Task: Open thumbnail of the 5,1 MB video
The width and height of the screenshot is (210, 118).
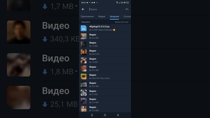Action: pos(84,92)
